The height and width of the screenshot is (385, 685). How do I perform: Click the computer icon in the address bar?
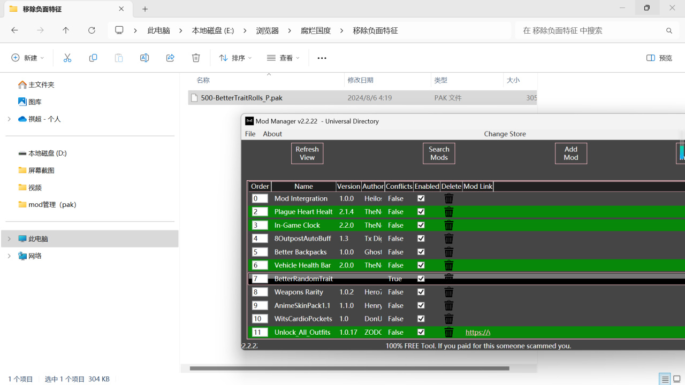(119, 30)
